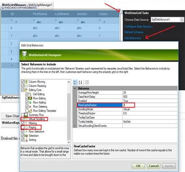This screenshot has width=185, height=172.
Task: Collapse the Behavior property category
Action: click(75, 89)
